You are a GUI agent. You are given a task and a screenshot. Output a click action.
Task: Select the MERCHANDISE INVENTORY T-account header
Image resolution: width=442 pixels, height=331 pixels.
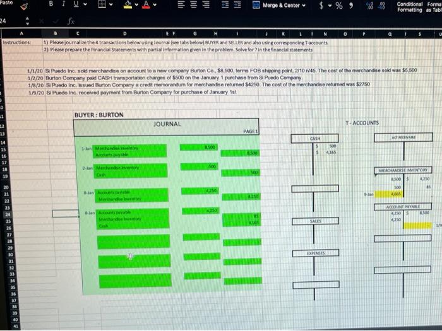pyautogui.click(x=403, y=170)
